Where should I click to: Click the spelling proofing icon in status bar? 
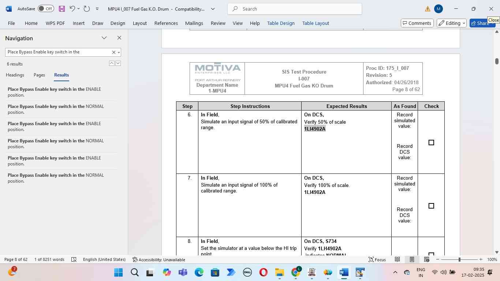[74, 259]
